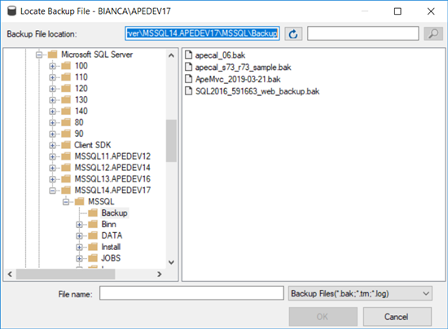Expand the 140 folder node

pyautogui.click(x=53, y=111)
